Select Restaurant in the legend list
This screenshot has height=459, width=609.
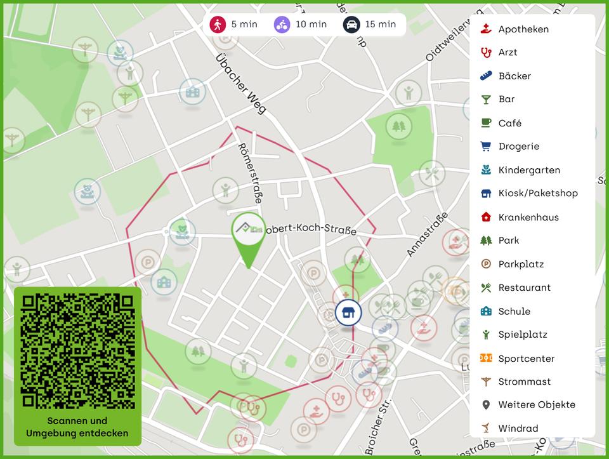pos(524,288)
